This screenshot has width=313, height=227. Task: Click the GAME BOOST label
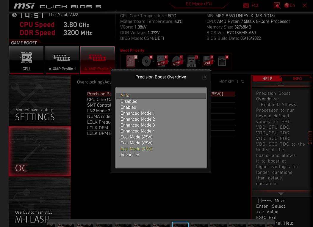[x=24, y=43]
